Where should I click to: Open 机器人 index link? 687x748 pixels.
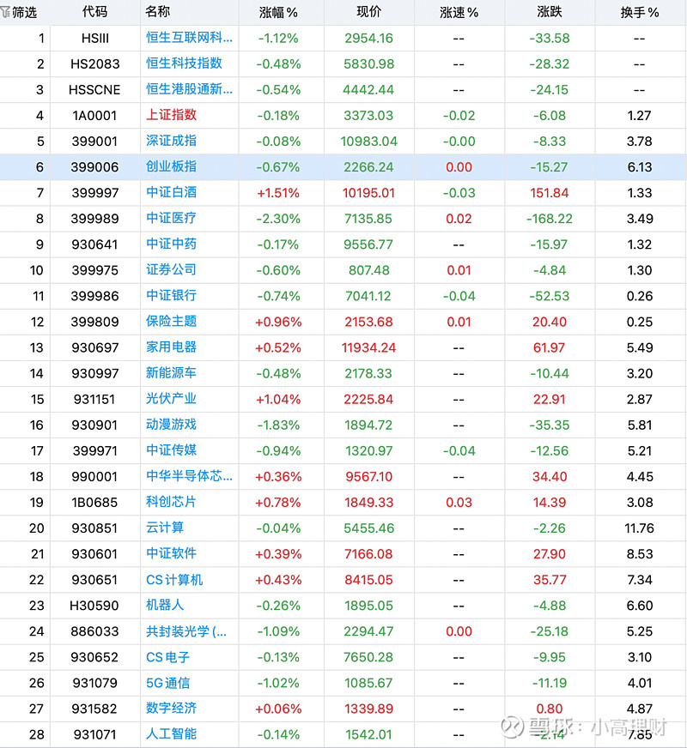pos(165,605)
